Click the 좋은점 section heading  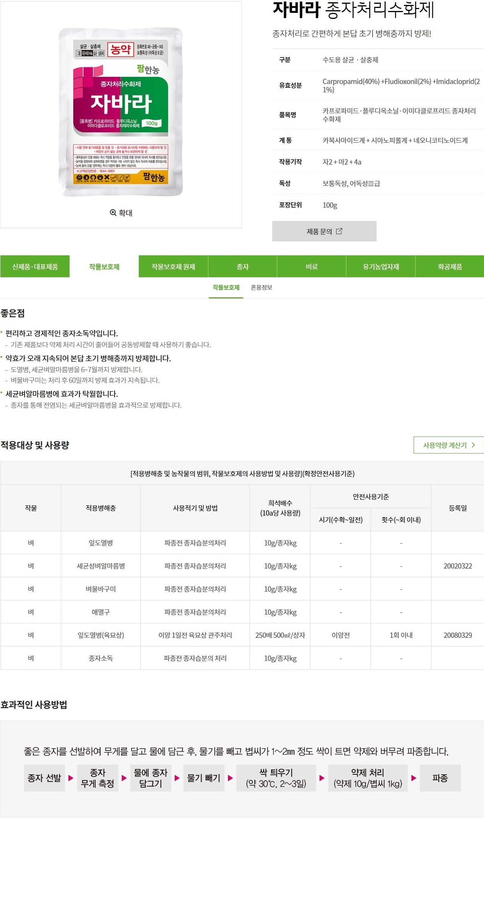pos(12,313)
